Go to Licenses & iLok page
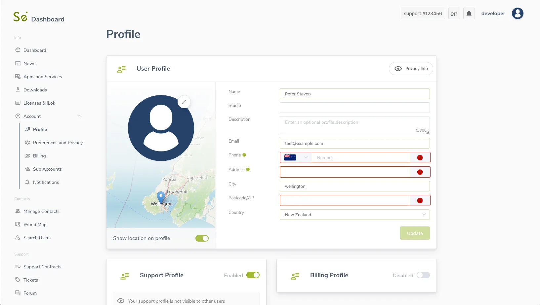 click(x=39, y=103)
